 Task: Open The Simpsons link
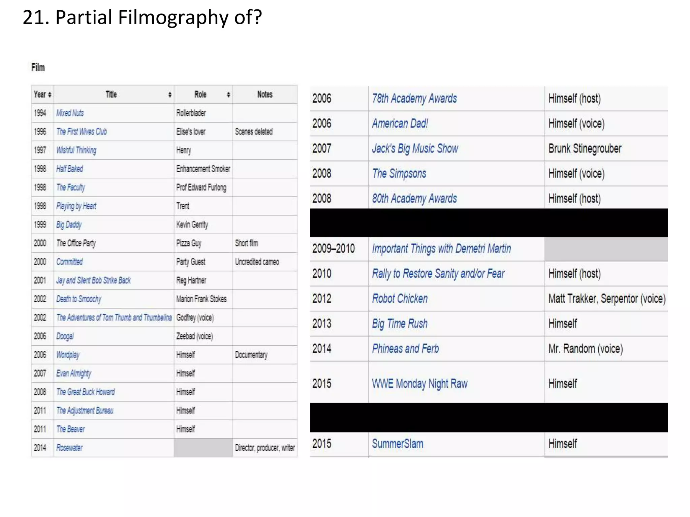pyautogui.click(x=399, y=174)
